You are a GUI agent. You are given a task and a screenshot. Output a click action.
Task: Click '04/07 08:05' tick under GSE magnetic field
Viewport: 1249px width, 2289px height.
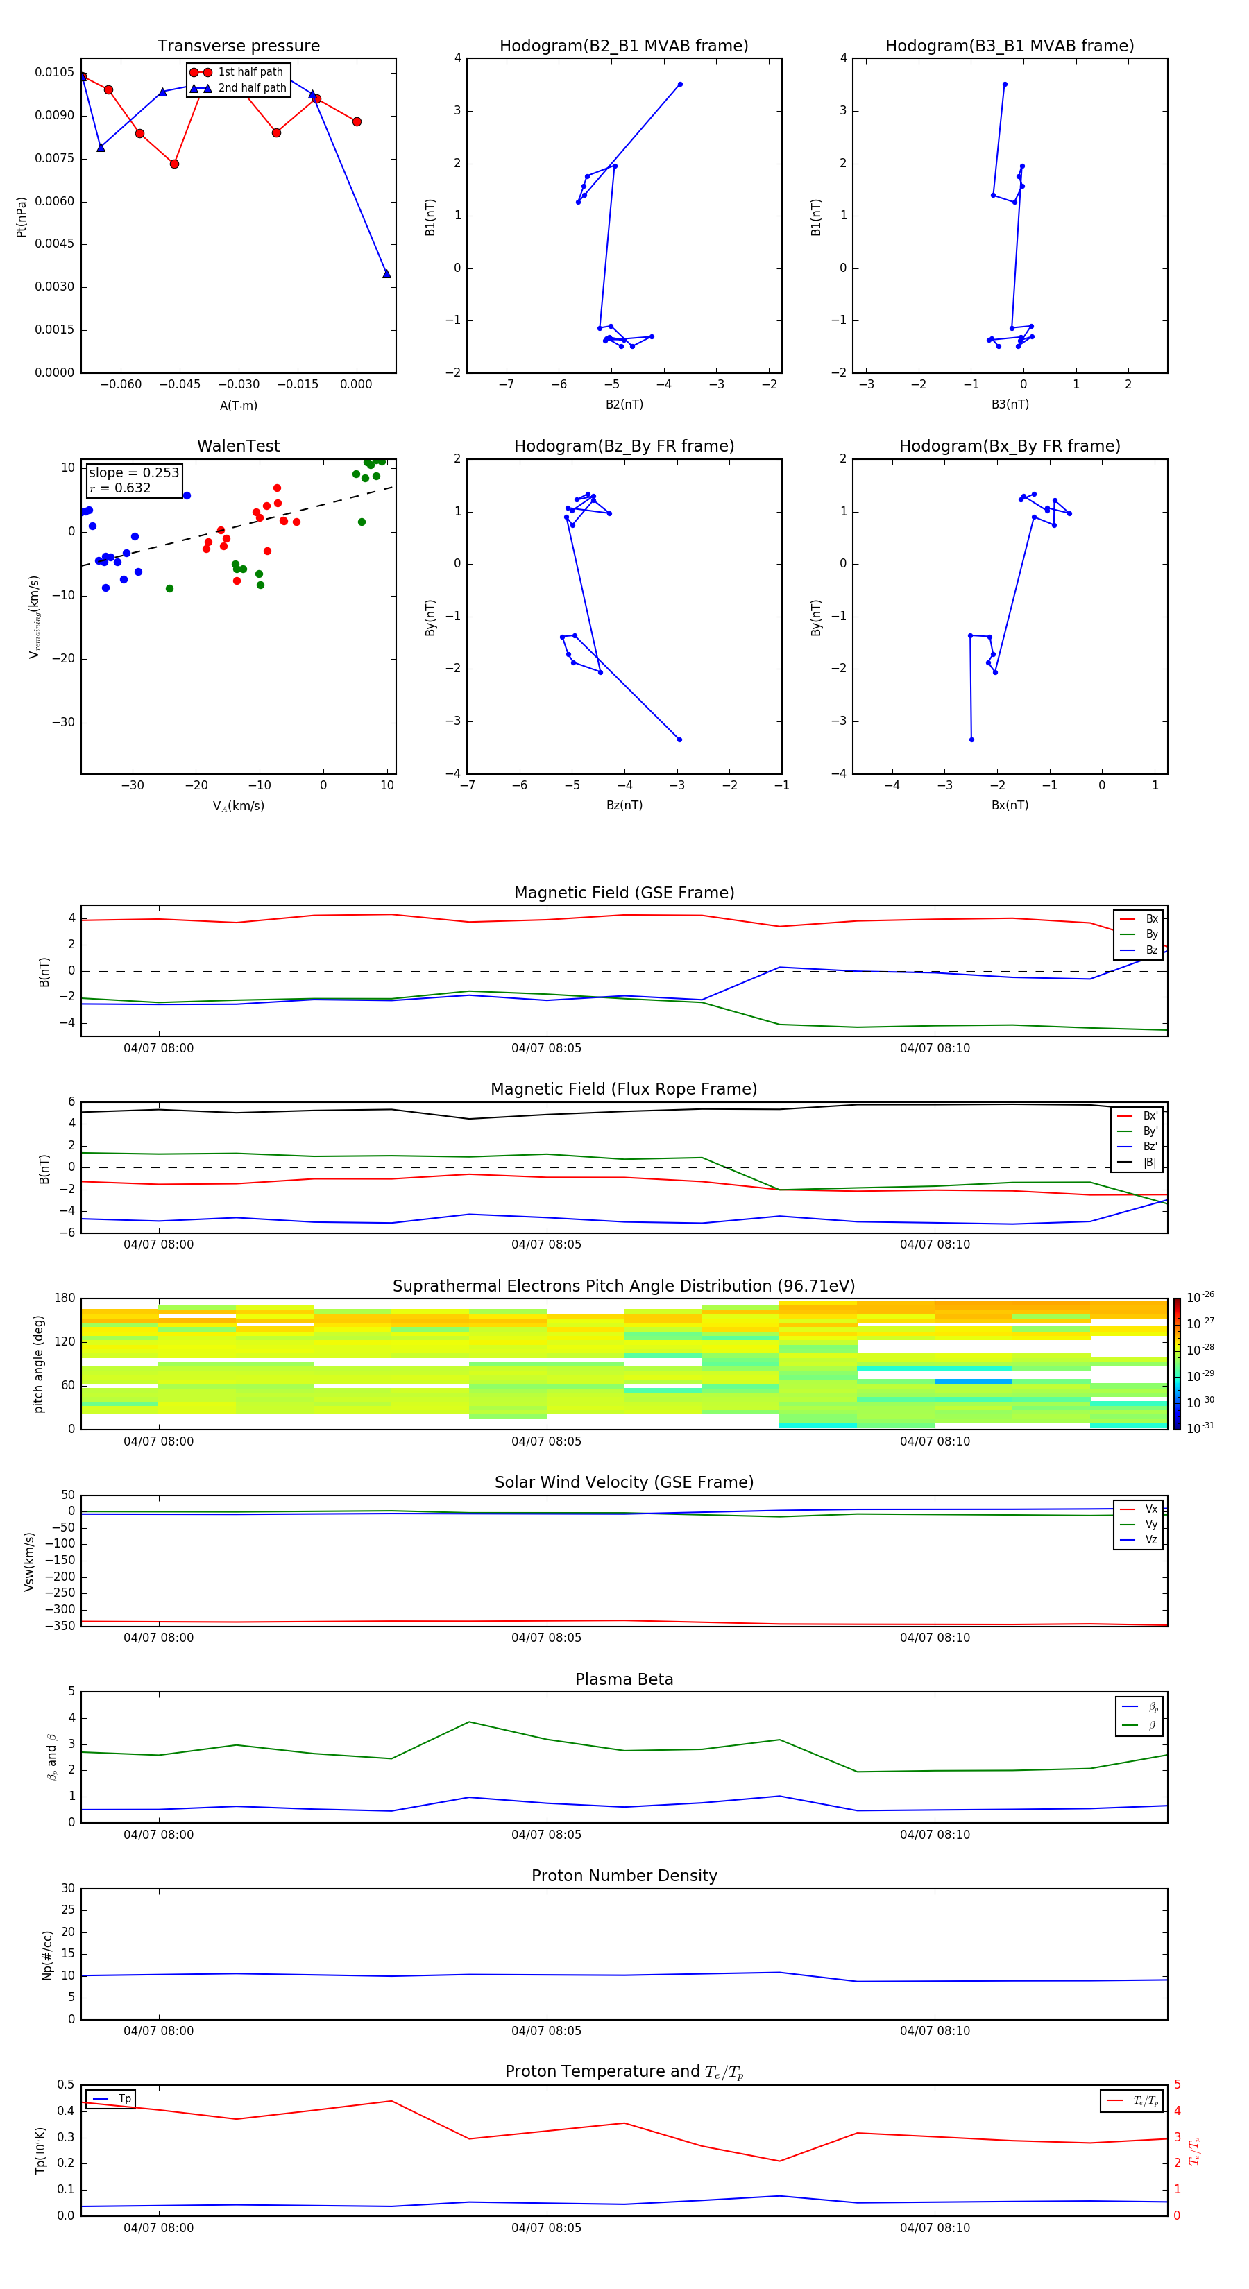[x=546, y=1049]
